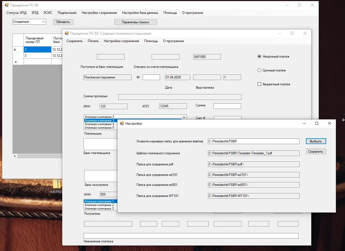The width and height of the screenshot is (345, 251).
Task: Click the Назначение платежа input field
Action: pos(191,236)
